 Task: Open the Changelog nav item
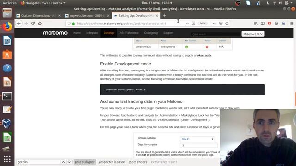tap(151, 33)
